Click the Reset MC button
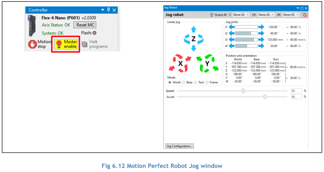Screen dimensions: 324x172 tap(85, 25)
